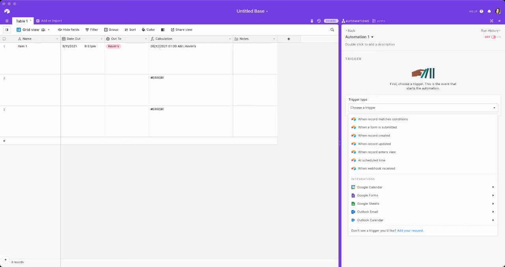Click bottom-left add record plus button
Screen dimensions: 505x267
tap(6, 260)
